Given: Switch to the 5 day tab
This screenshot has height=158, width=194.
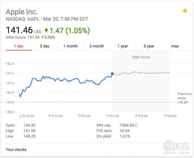Looking at the screenshot, I should click(x=45, y=46).
